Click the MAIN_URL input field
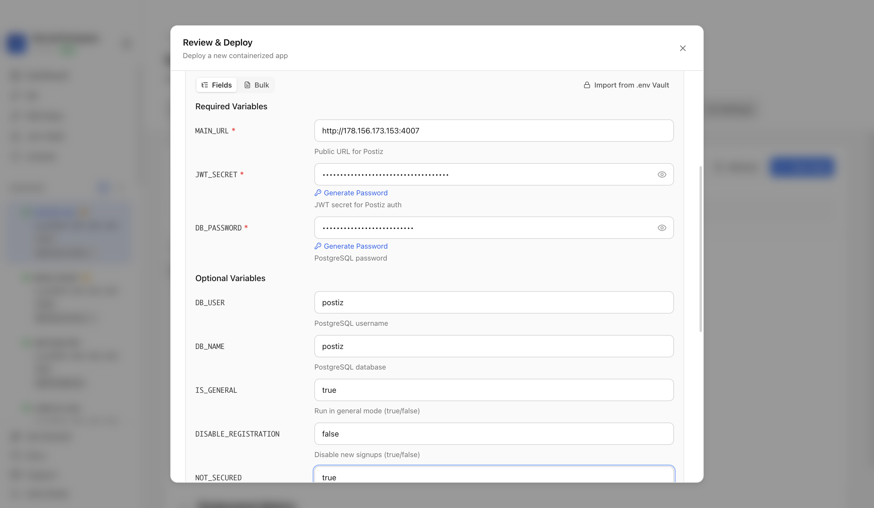The image size is (874, 508). coord(494,130)
